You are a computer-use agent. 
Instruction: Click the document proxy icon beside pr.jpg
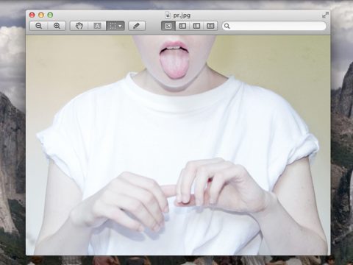pyautogui.click(x=168, y=15)
